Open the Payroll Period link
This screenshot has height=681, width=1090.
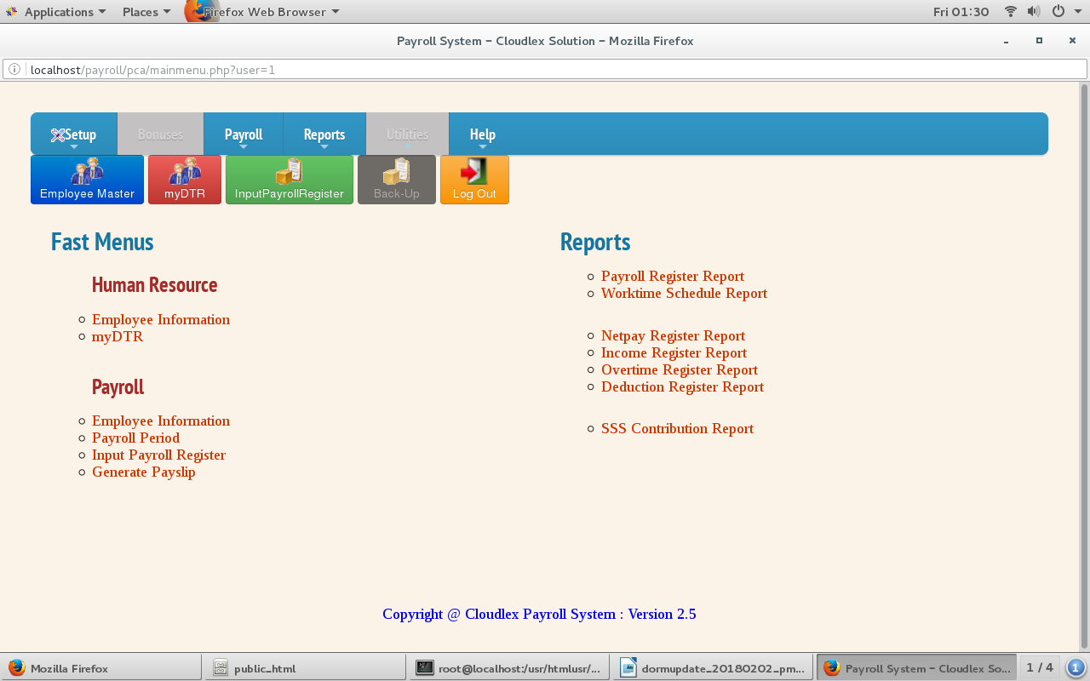[x=135, y=438]
